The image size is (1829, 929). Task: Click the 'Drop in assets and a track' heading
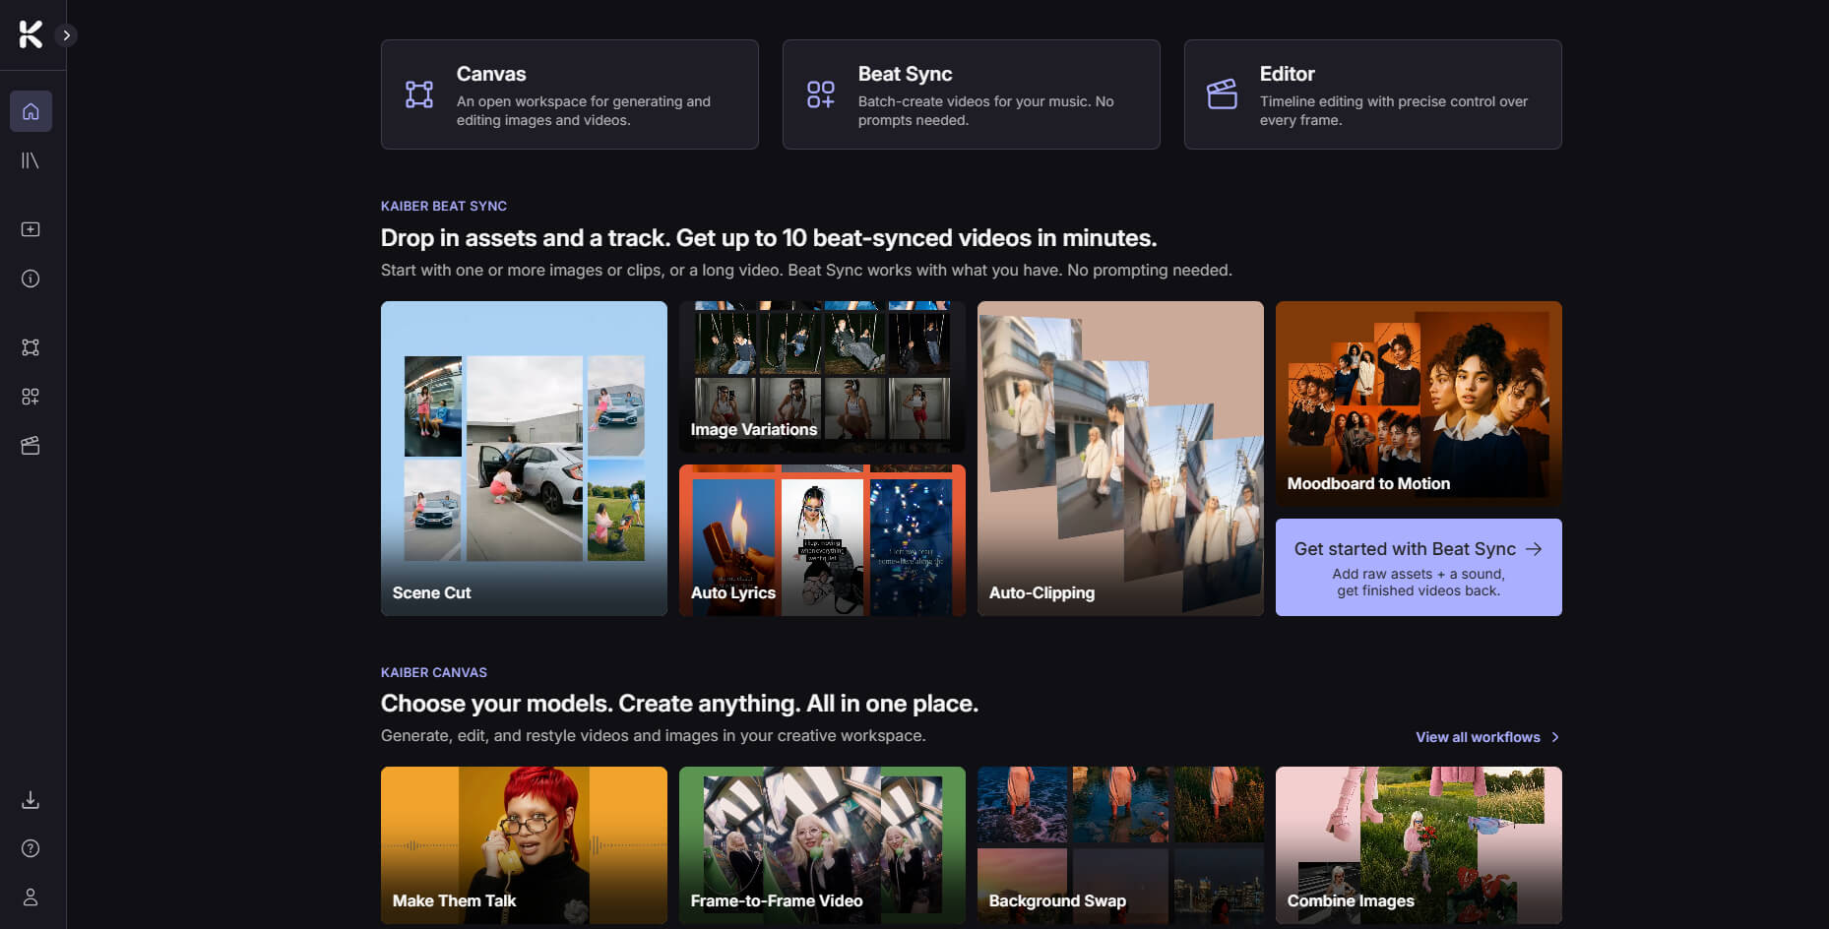[x=769, y=238]
